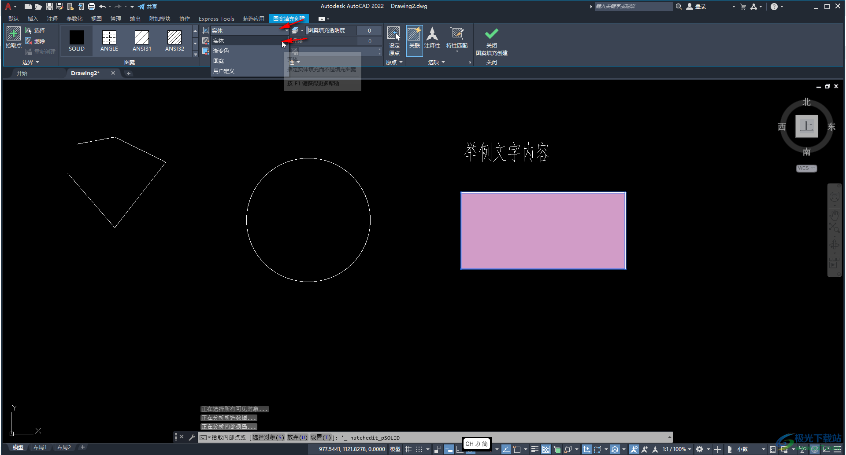This screenshot has height=455, width=846.
Task: Expand the 边界 panel flyout
Action: 31,62
